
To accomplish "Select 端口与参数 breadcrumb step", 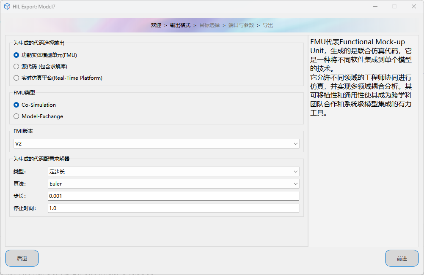I will click(241, 25).
